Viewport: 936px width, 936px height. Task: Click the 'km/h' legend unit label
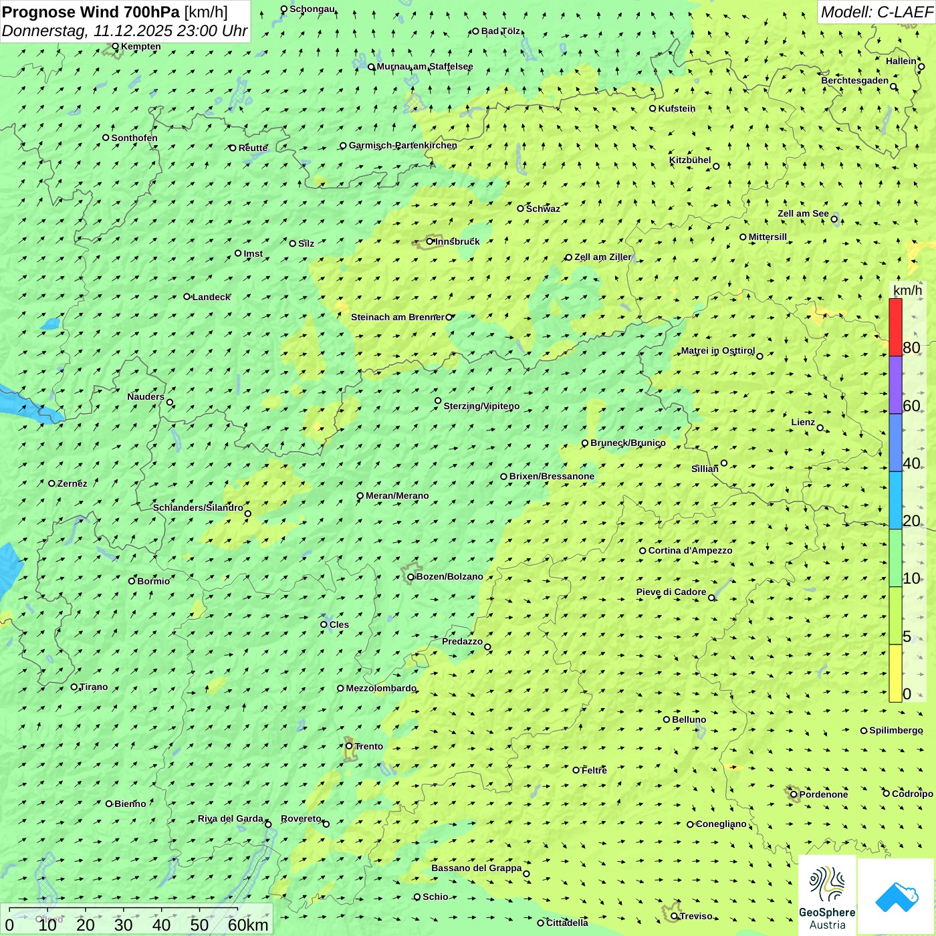tap(908, 290)
